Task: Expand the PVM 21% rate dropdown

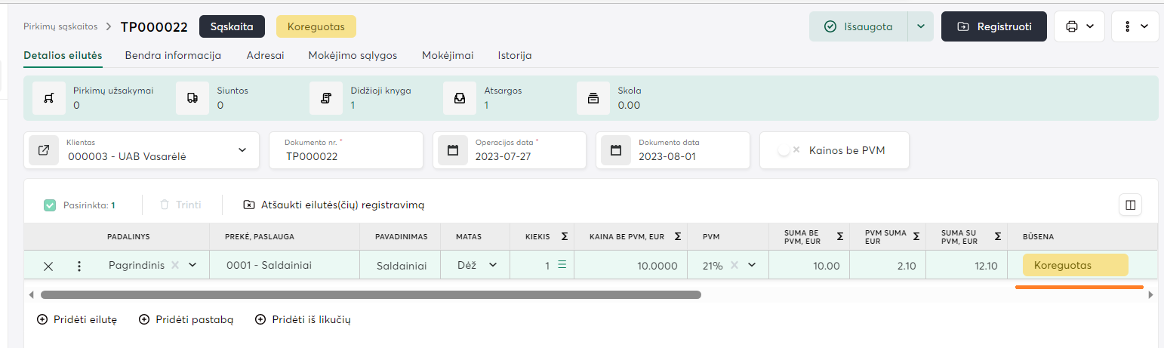Action: [x=752, y=265]
